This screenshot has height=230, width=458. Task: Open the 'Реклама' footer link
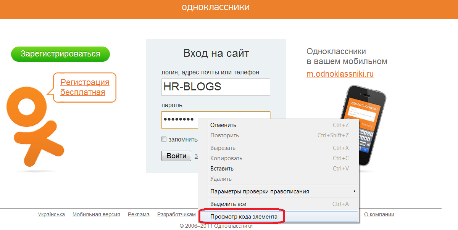pyautogui.click(x=139, y=215)
